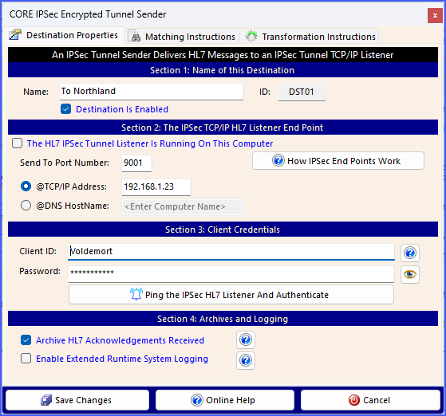Open the Client ID help icon
Image resolution: width=446 pixels, height=416 pixels.
click(410, 253)
